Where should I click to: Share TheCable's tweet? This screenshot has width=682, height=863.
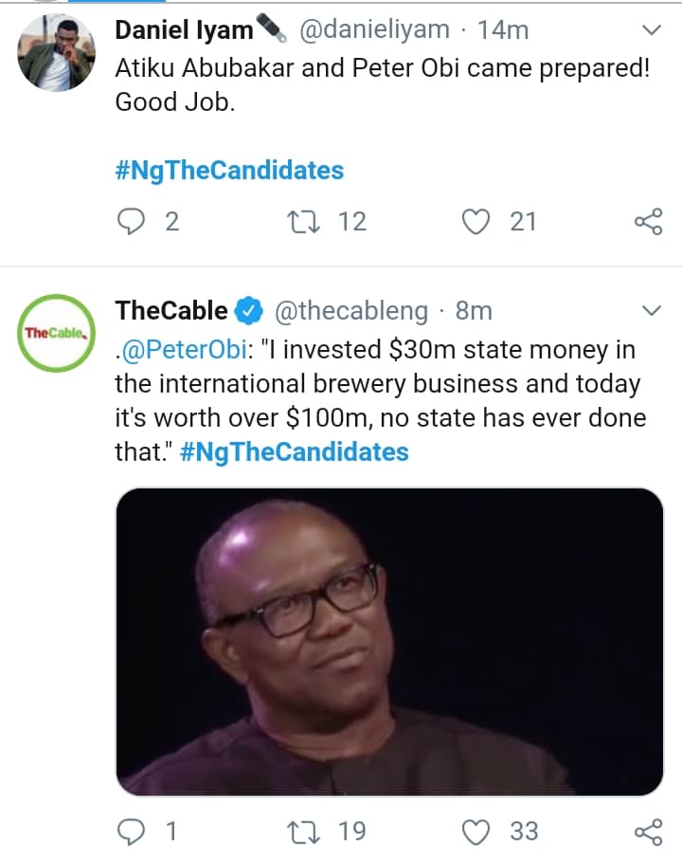pyautogui.click(x=648, y=832)
